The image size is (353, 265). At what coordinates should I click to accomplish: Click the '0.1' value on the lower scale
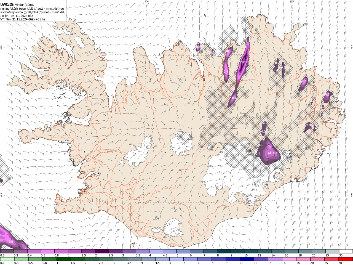(x=2, y=263)
